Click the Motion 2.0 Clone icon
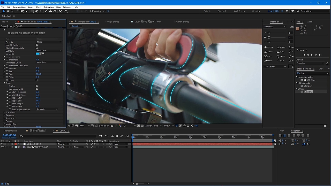The image size is (331, 186). click(x=269, y=52)
